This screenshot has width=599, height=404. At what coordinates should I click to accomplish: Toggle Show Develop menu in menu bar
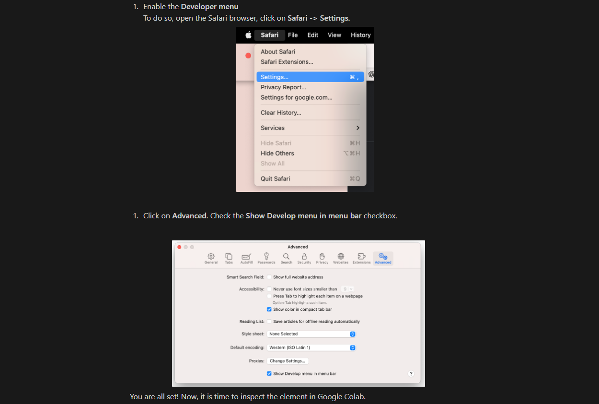[x=269, y=373]
